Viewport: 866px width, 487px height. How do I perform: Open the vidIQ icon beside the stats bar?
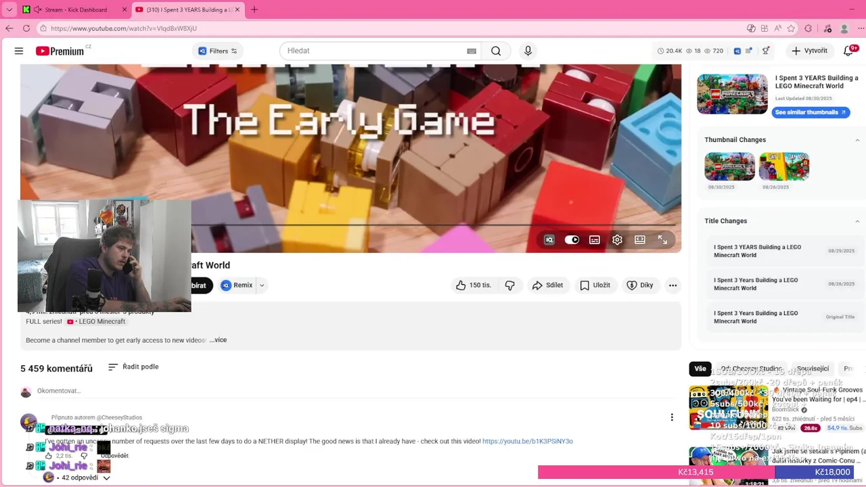[x=737, y=51]
